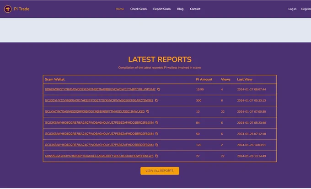Open scam wallet link starting with GC3D5Y
Screen dimensions: 311x189
tap(99, 100)
